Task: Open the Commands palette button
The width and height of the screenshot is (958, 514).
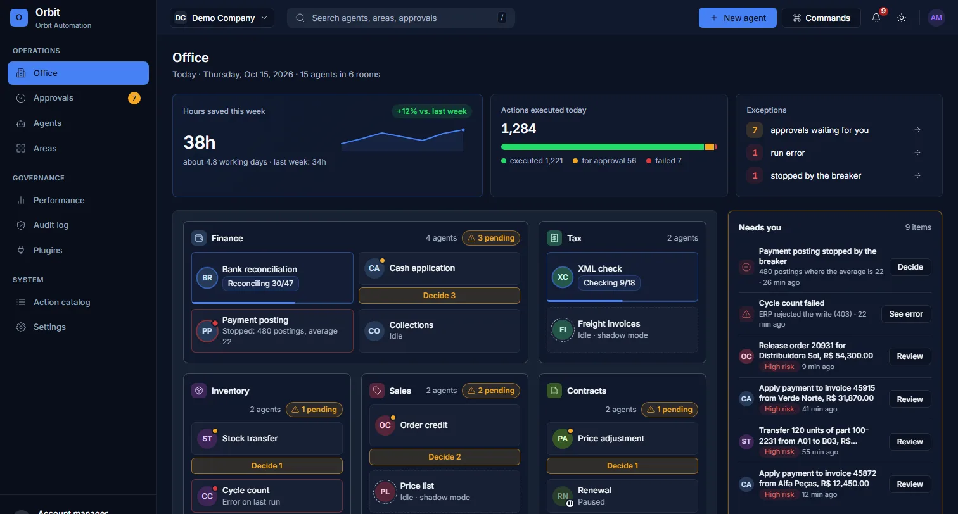Action: coord(821,18)
